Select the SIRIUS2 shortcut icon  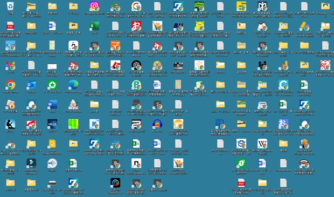52,124
